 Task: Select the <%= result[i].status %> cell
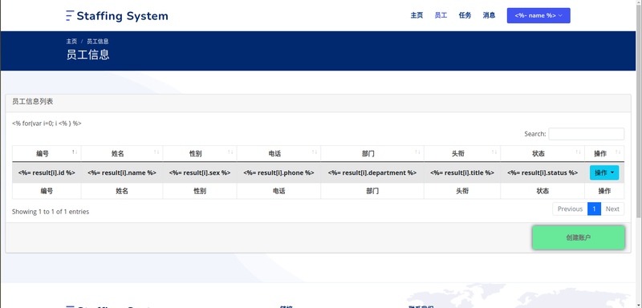coord(542,172)
